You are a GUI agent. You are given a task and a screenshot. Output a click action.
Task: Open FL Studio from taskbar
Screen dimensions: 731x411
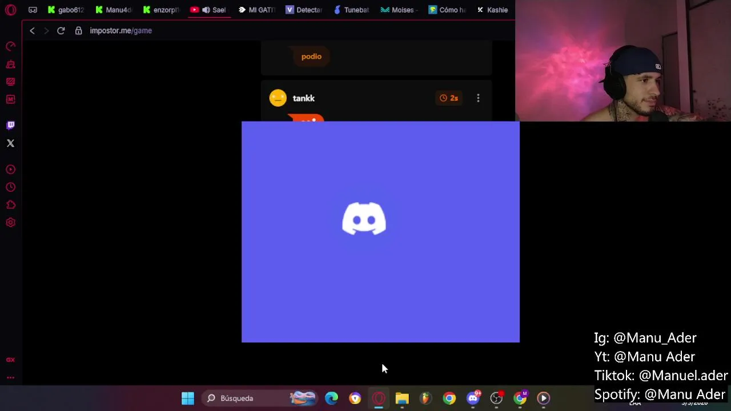click(x=425, y=398)
